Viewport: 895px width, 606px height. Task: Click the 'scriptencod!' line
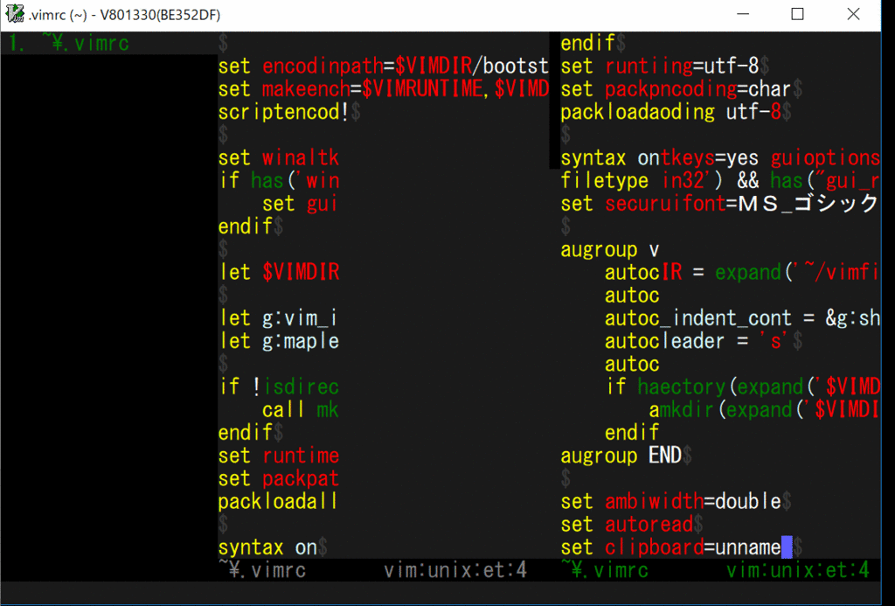pos(284,112)
